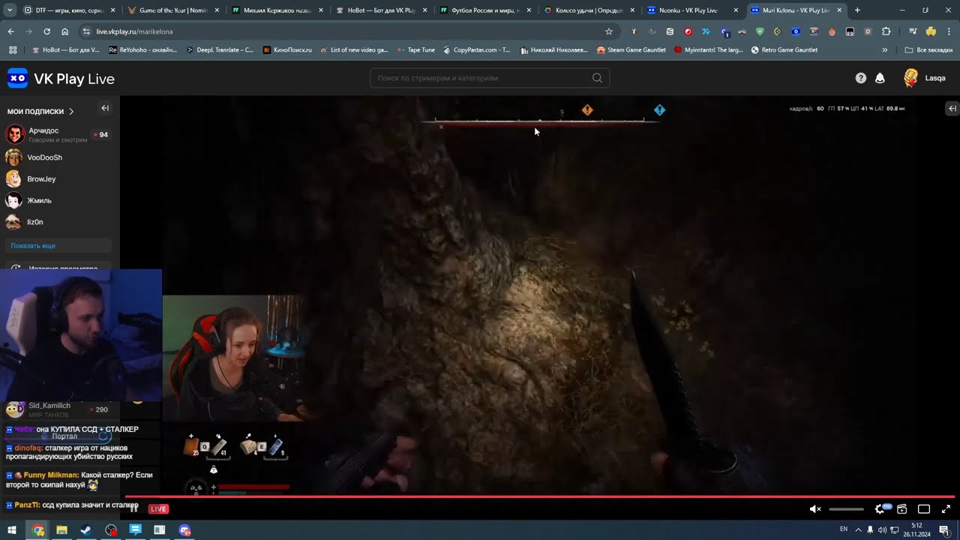Open the Chrome profile avatar
Screen dimensions: 960x540
tap(931, 31)
